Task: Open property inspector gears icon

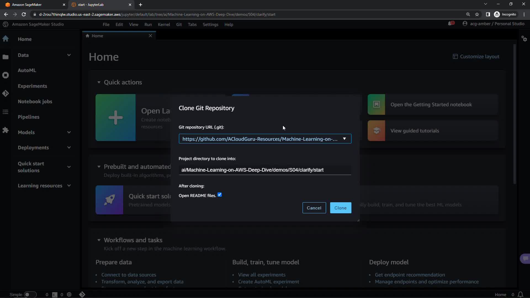Action: click(x=524, y=39)
